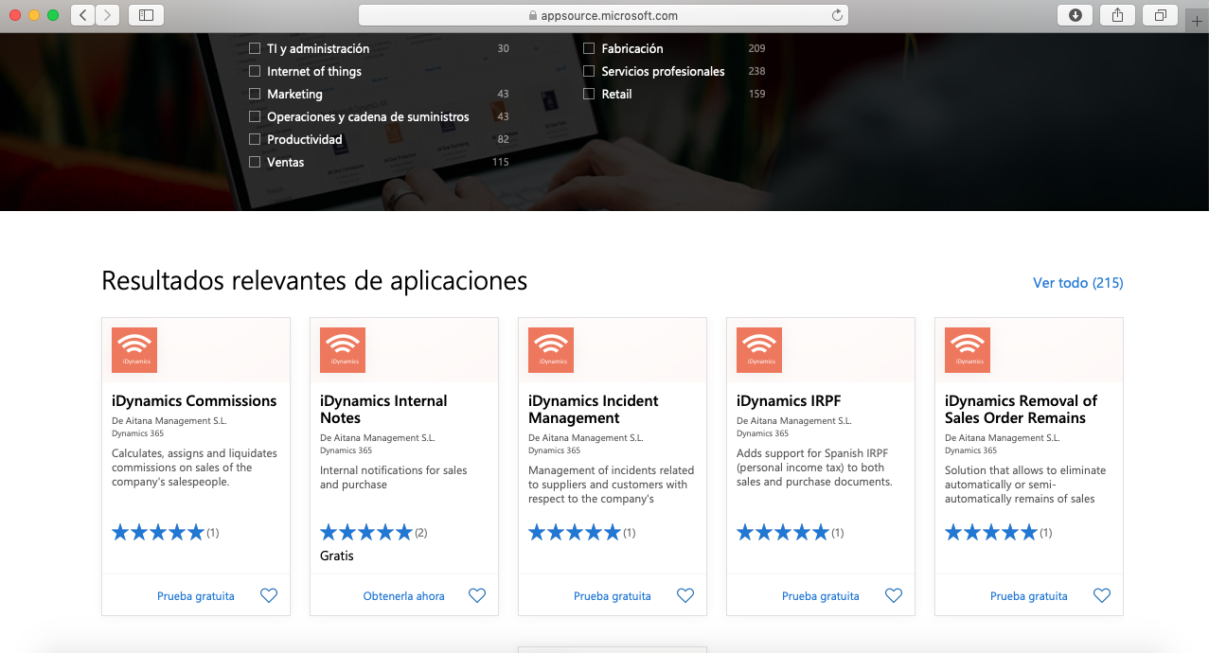The height and width of the screenshot is (653, 1209).
Task: Favorite iDynamics Removal of Sales Order Remains
Action: [x=1102, y=595]
